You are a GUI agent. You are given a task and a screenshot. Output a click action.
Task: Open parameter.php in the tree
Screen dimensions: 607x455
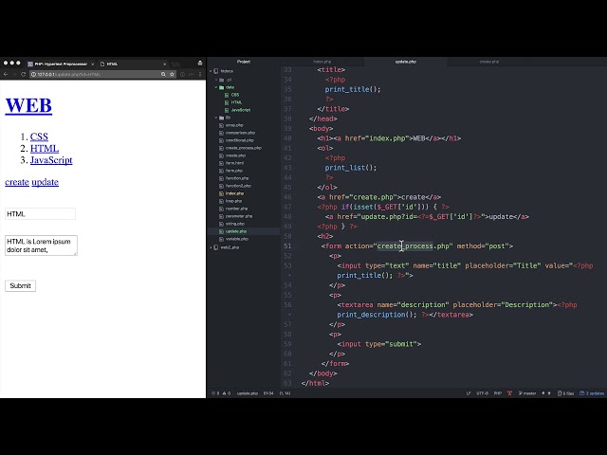point(238,216)
